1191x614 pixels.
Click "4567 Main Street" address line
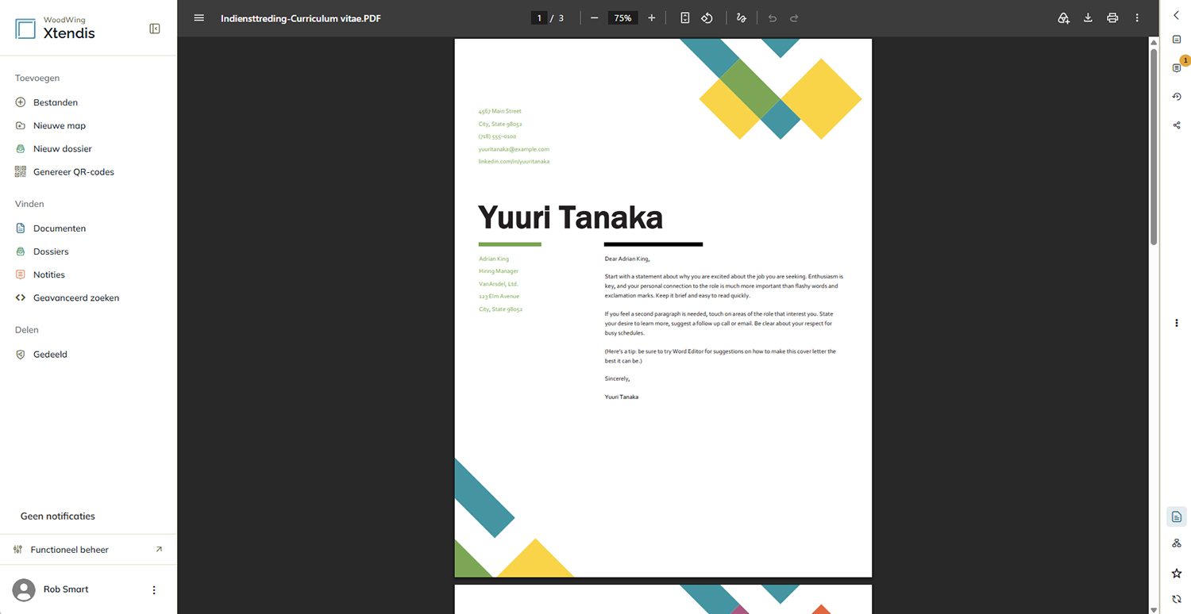(500, 111)
